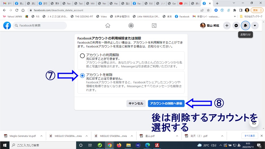265x149 pixels.
Task: Click the Facebookを検索 search field
Action: click(x=40, y=25)
